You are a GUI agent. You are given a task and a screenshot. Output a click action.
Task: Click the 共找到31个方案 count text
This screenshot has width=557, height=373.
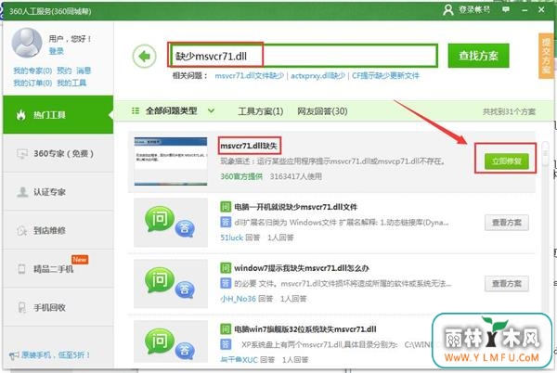coord(509,111)
